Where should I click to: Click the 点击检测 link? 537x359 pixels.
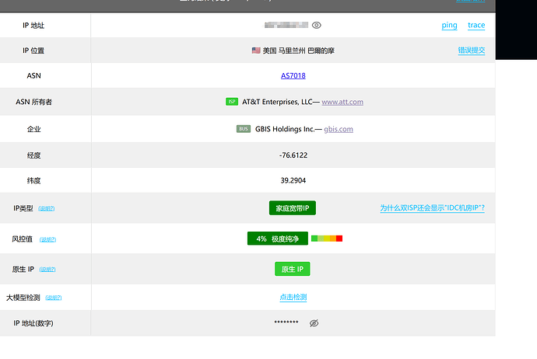tap(293, 297)
